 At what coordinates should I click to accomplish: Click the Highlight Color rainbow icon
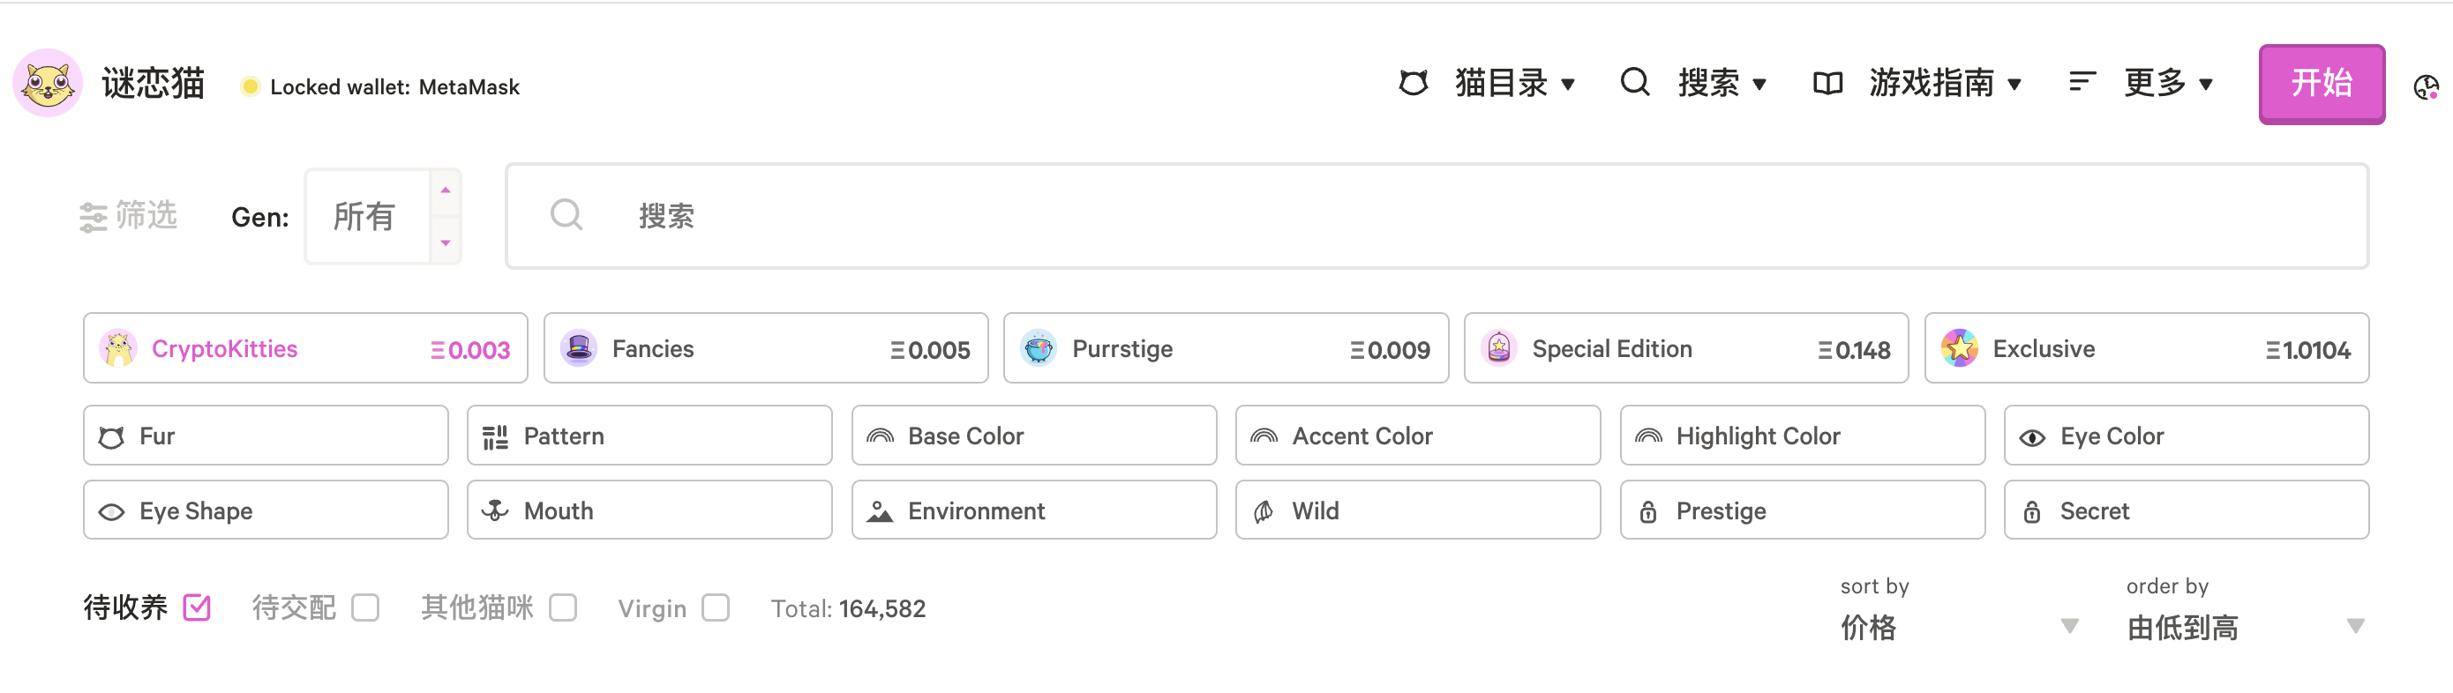pyautogui.click(x=1648, y=436)
